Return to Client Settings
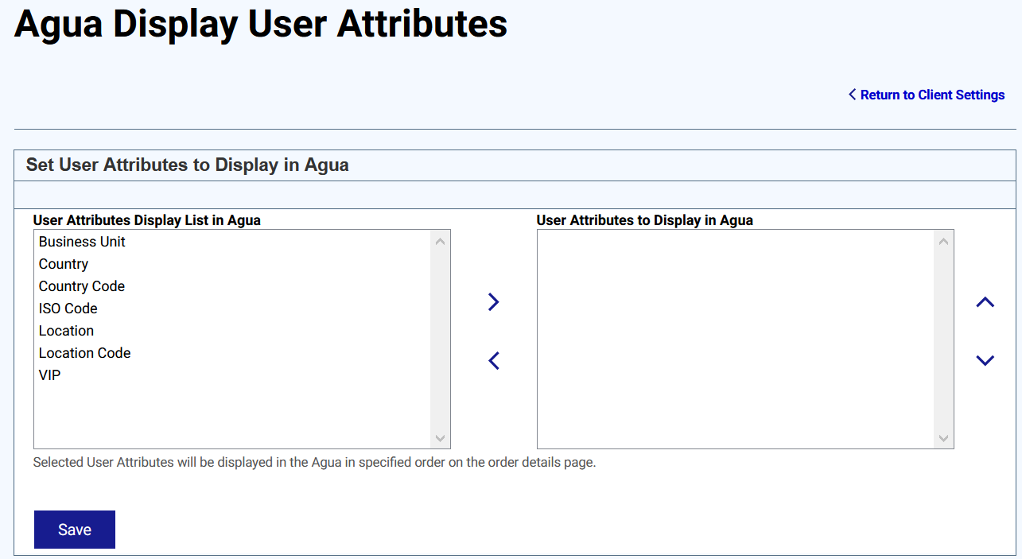 (927, 95)
